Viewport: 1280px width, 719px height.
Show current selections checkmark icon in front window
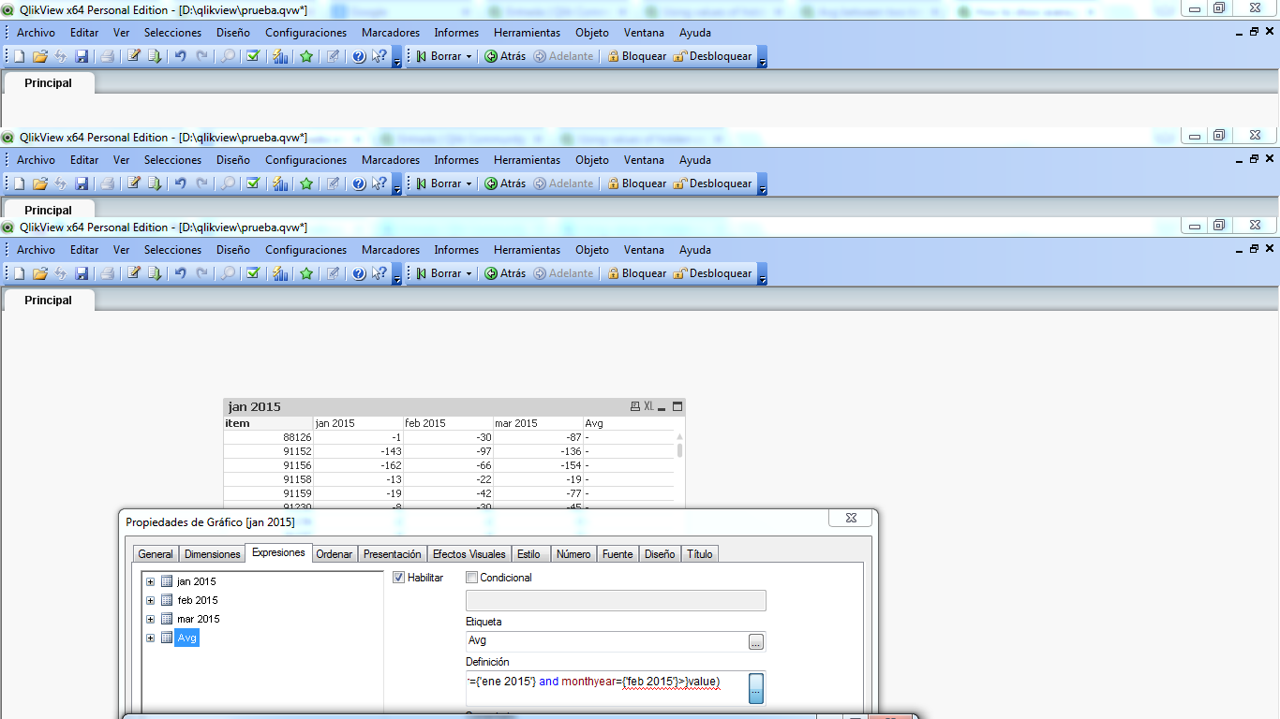click(253, 273)
